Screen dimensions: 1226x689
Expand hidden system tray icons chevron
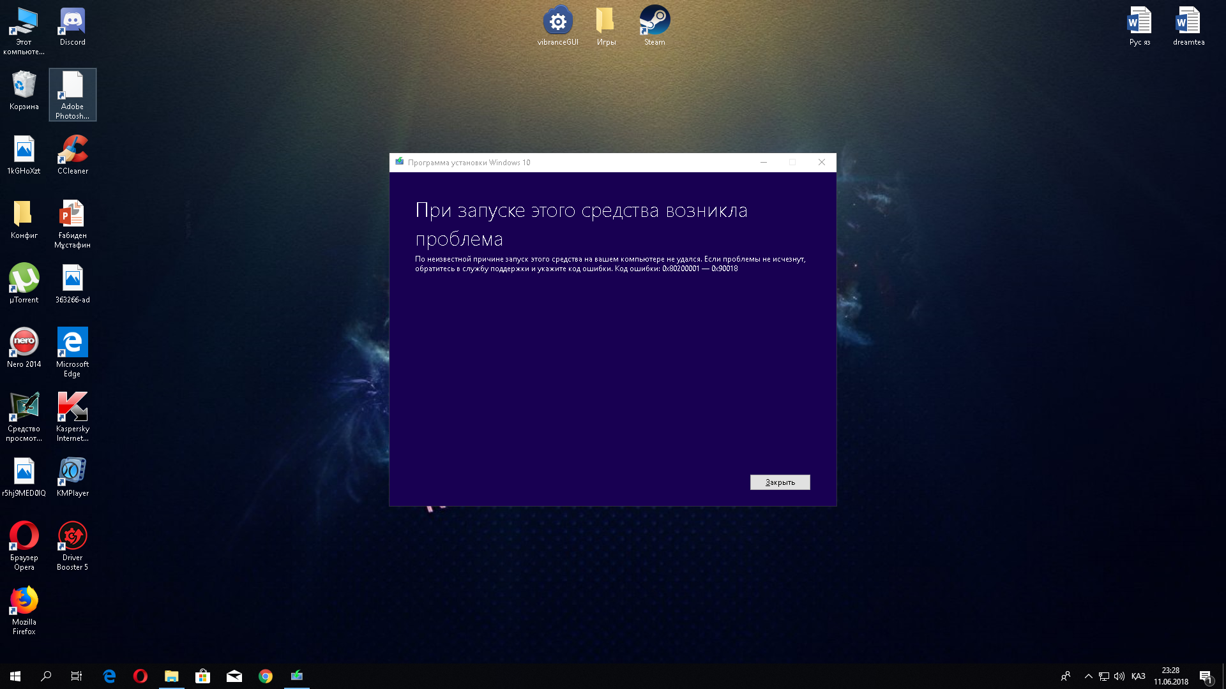[1088, 676]
